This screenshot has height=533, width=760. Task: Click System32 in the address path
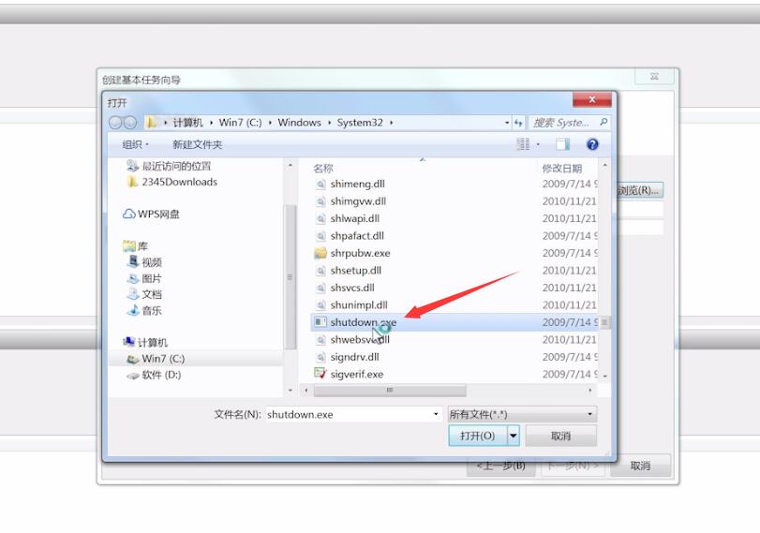tap(360, 123)
